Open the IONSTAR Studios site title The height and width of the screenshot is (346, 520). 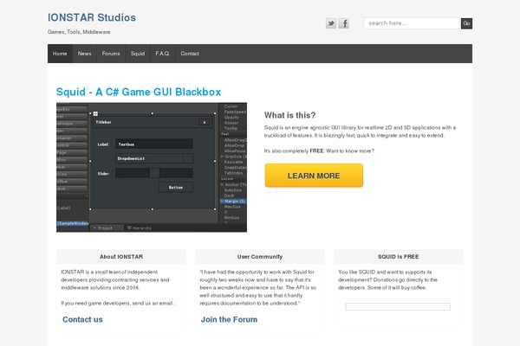92,17
